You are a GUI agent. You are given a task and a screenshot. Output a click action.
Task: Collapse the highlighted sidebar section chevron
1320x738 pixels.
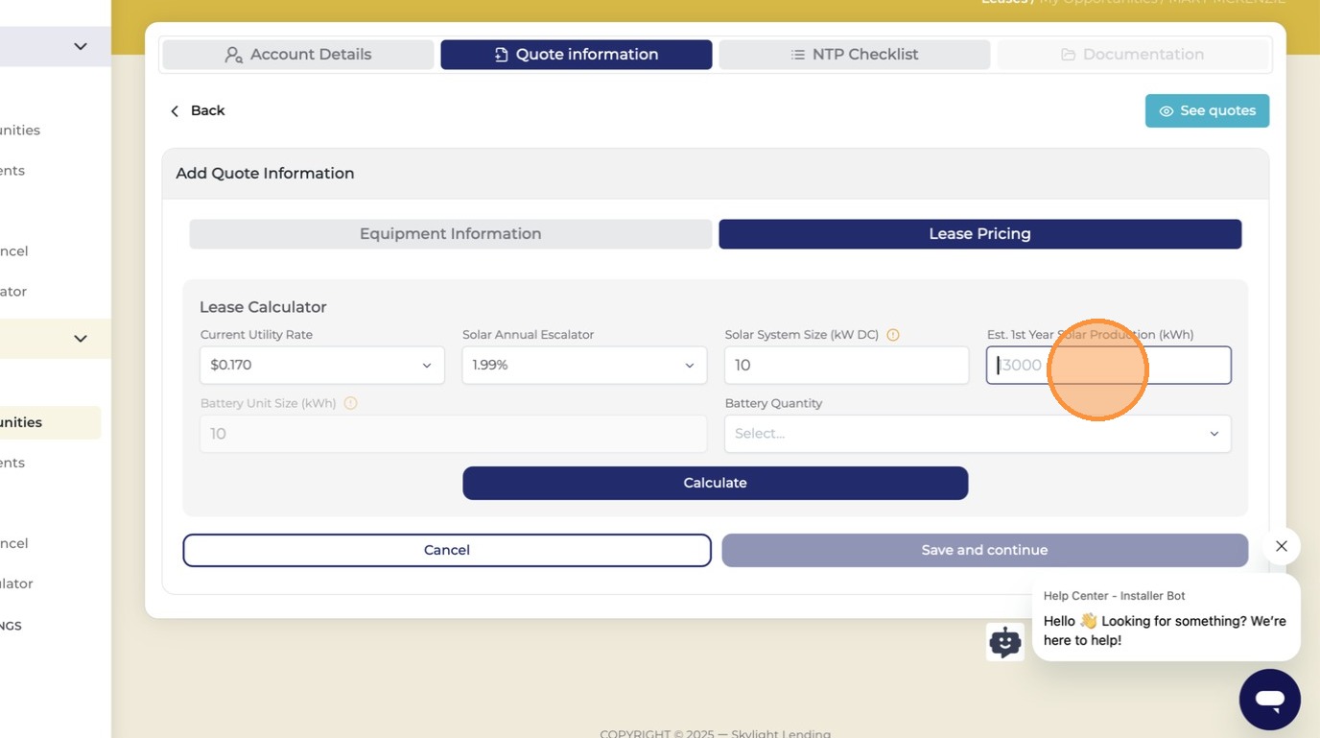tap(81, 339)
